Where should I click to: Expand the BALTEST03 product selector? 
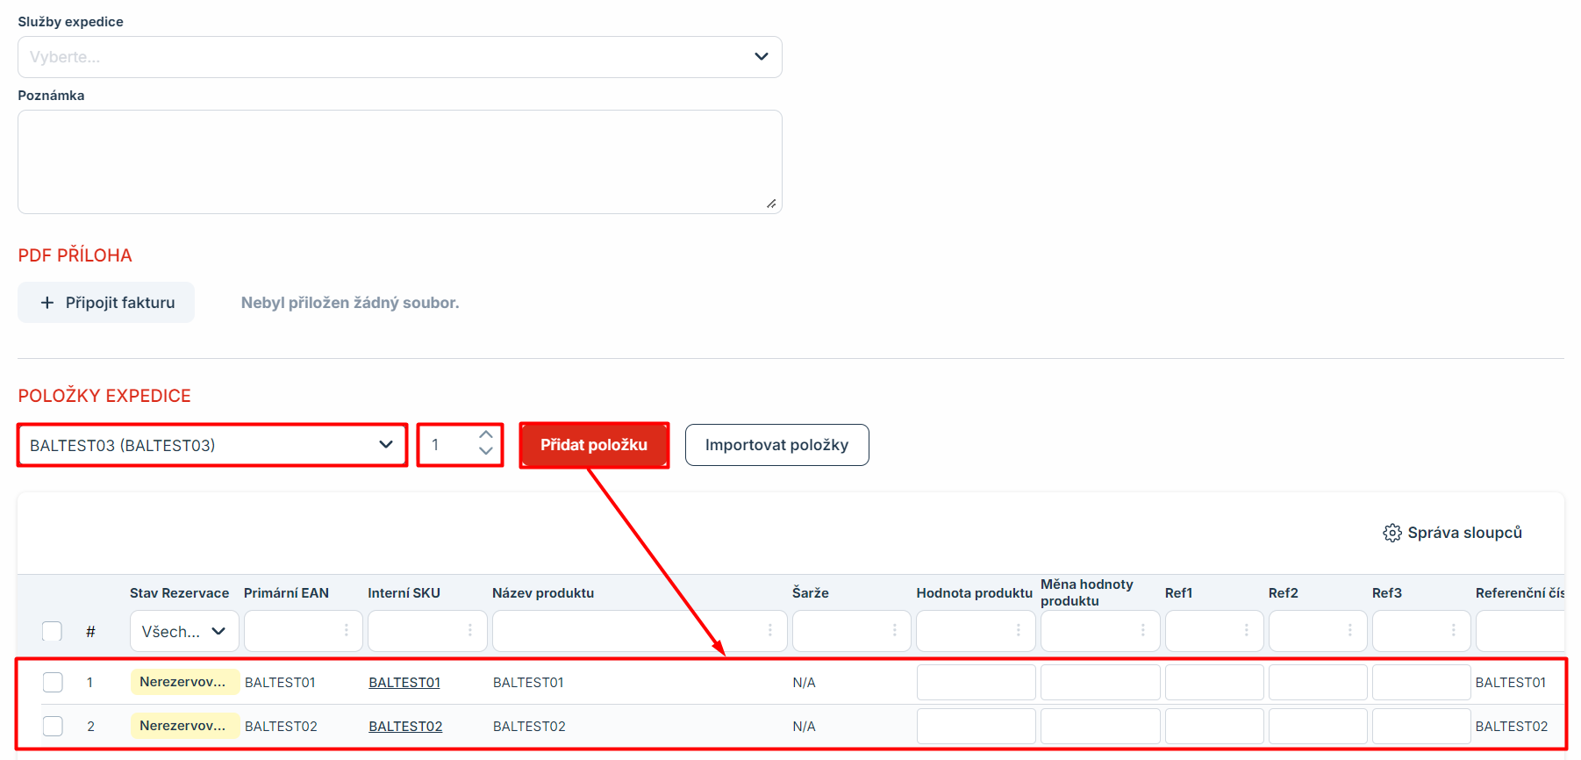[211, 445]
